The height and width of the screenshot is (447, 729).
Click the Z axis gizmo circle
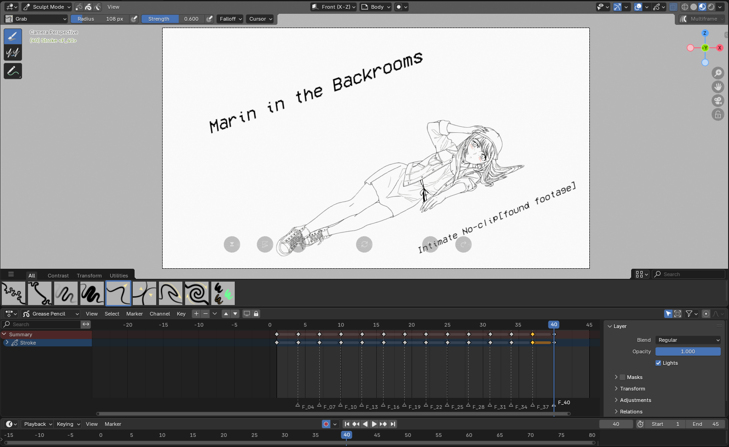(705, 33)
